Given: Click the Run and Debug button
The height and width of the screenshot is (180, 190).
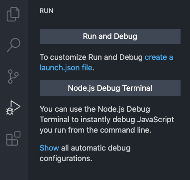Looking at the screenshot, I should pyautogui.click(x=110, y=36).
